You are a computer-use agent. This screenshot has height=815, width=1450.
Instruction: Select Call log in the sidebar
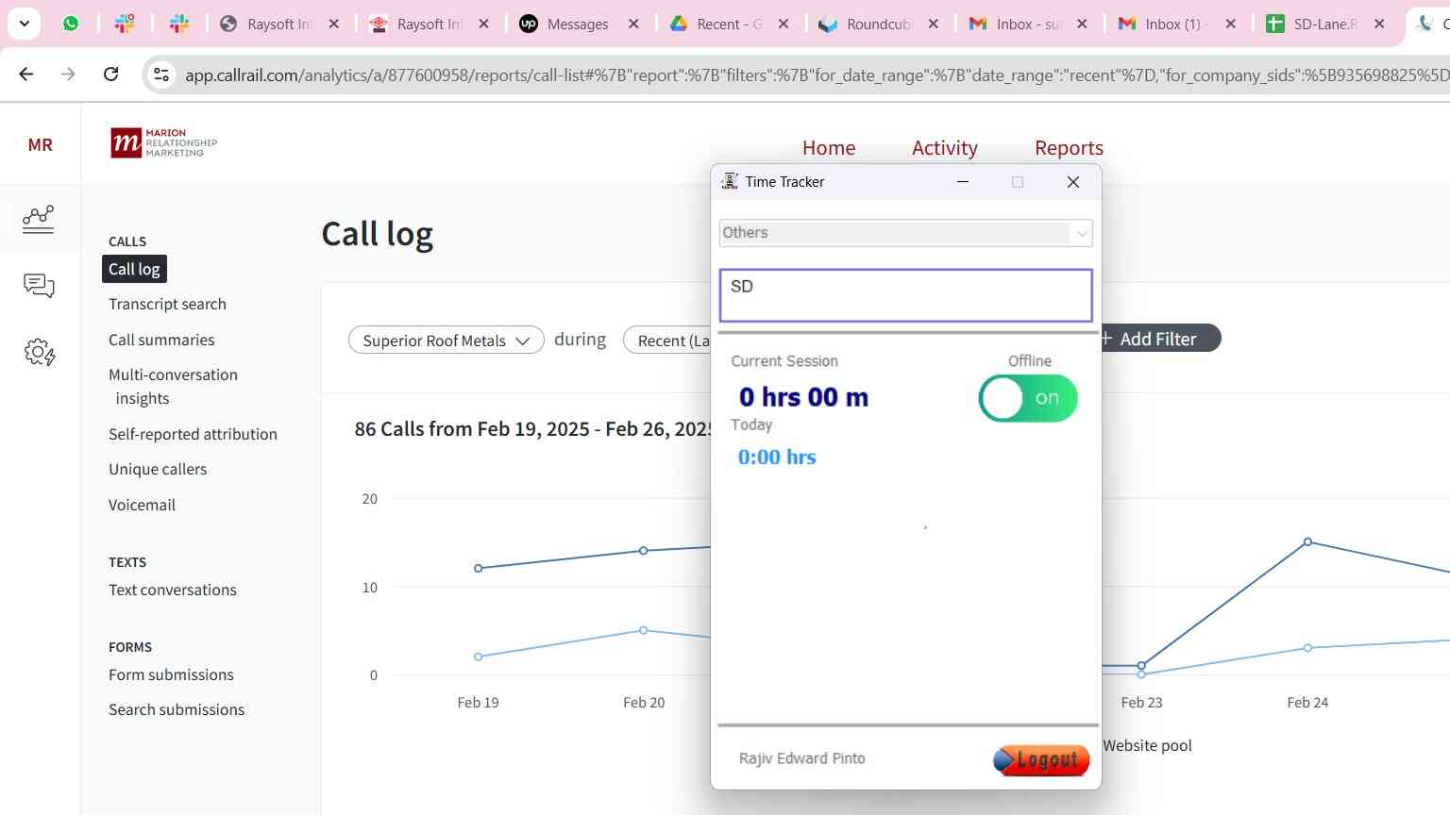134,269
